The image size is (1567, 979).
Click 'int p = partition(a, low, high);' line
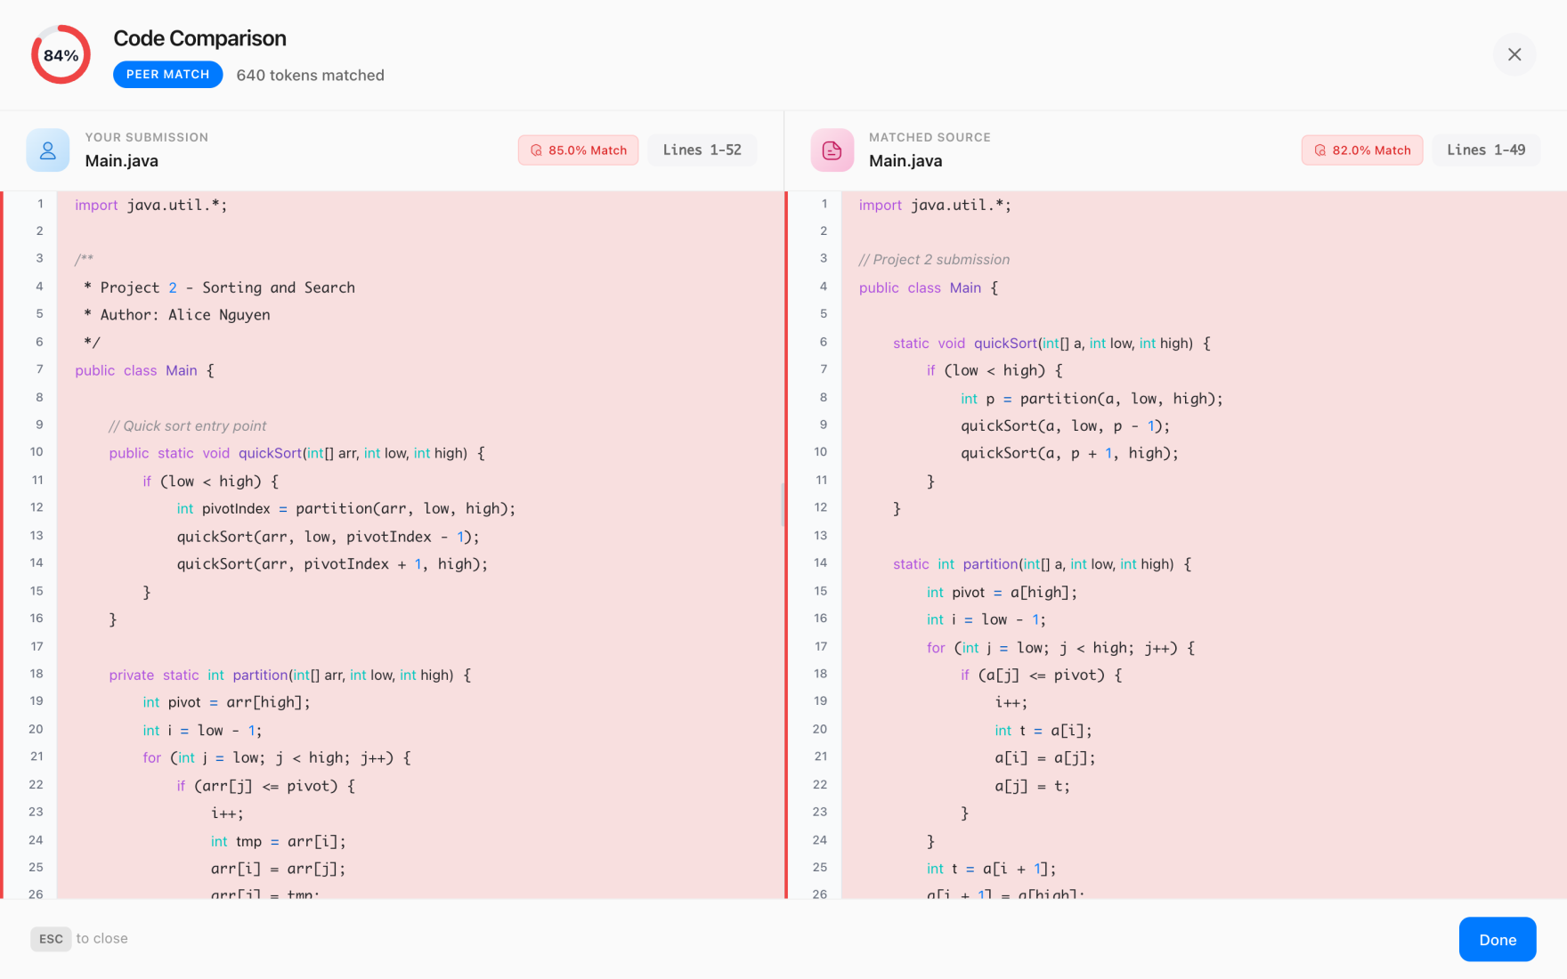point(1092,398)
